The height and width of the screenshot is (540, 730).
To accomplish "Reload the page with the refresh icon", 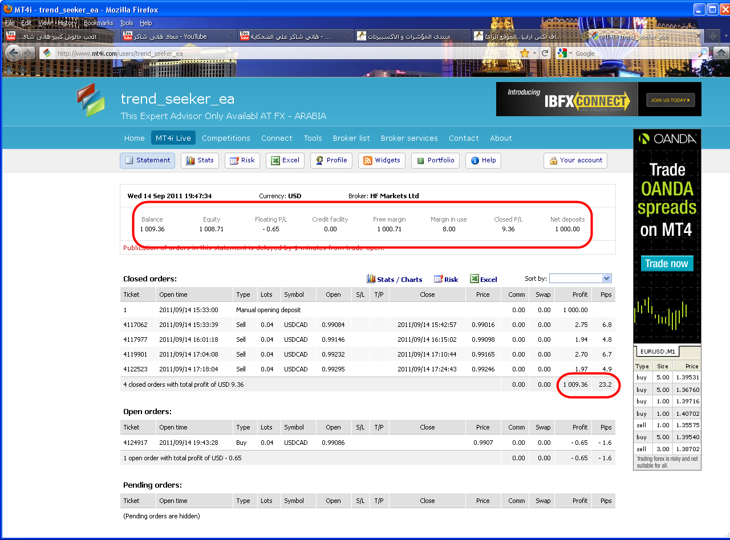I will point(545,53).
